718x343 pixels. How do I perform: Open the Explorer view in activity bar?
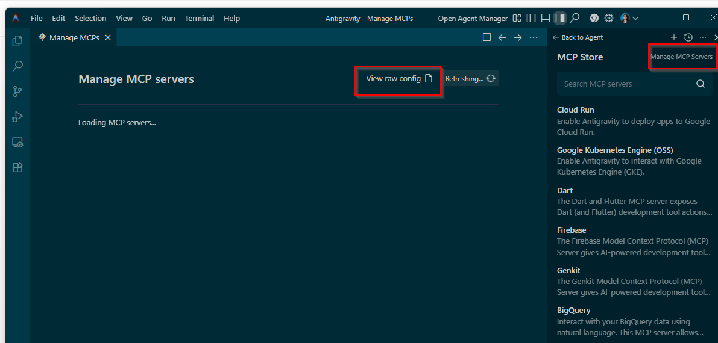click(x=17, y=41)
